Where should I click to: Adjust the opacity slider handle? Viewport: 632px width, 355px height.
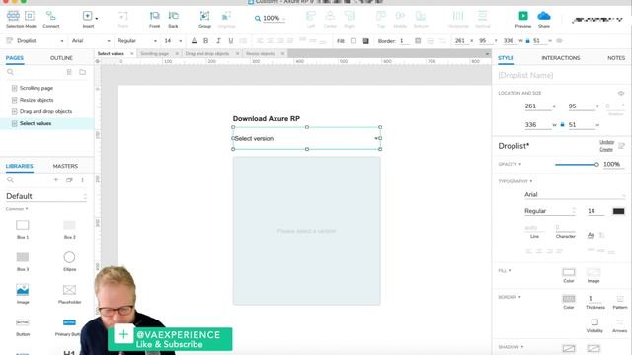click(x=596, y=165)
